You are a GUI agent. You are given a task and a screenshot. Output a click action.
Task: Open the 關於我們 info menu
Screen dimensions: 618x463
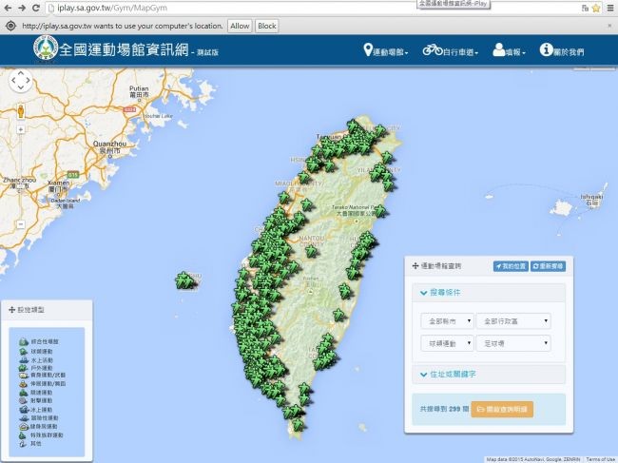[562, 50]
